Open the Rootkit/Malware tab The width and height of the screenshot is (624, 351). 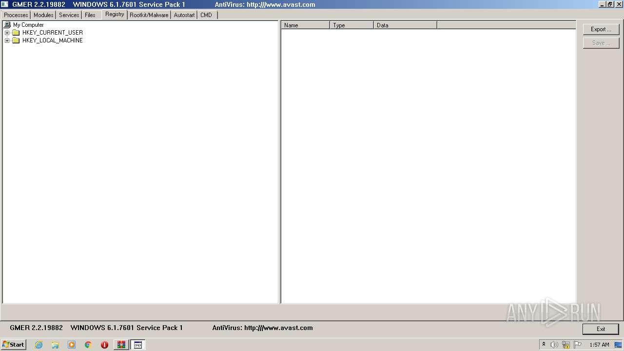click(149, 15)
